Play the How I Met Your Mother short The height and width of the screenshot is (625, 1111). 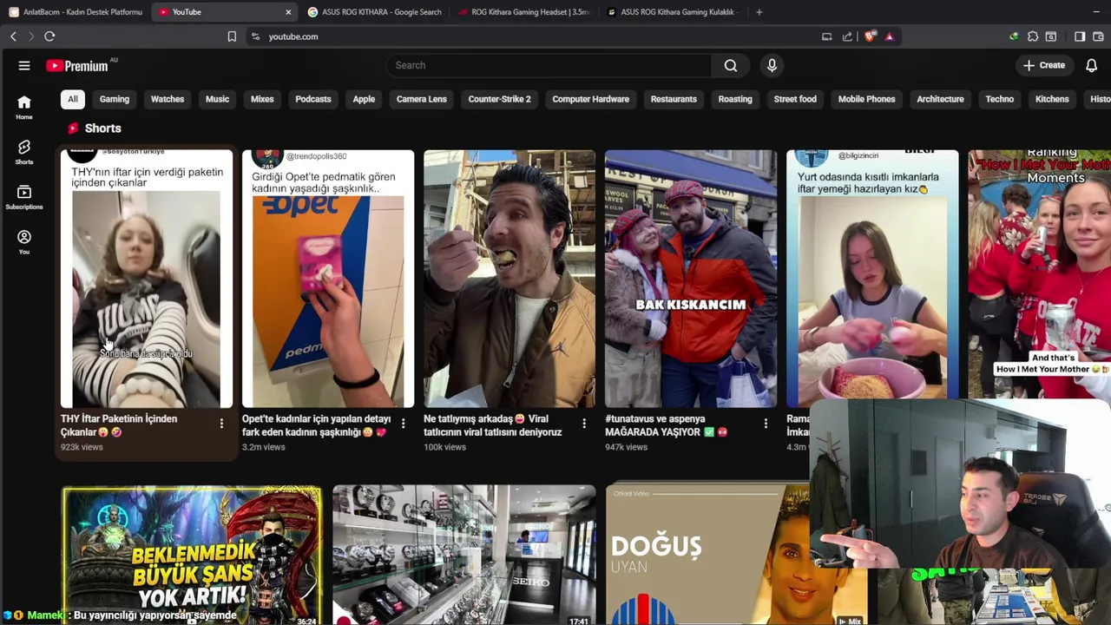1039,275
